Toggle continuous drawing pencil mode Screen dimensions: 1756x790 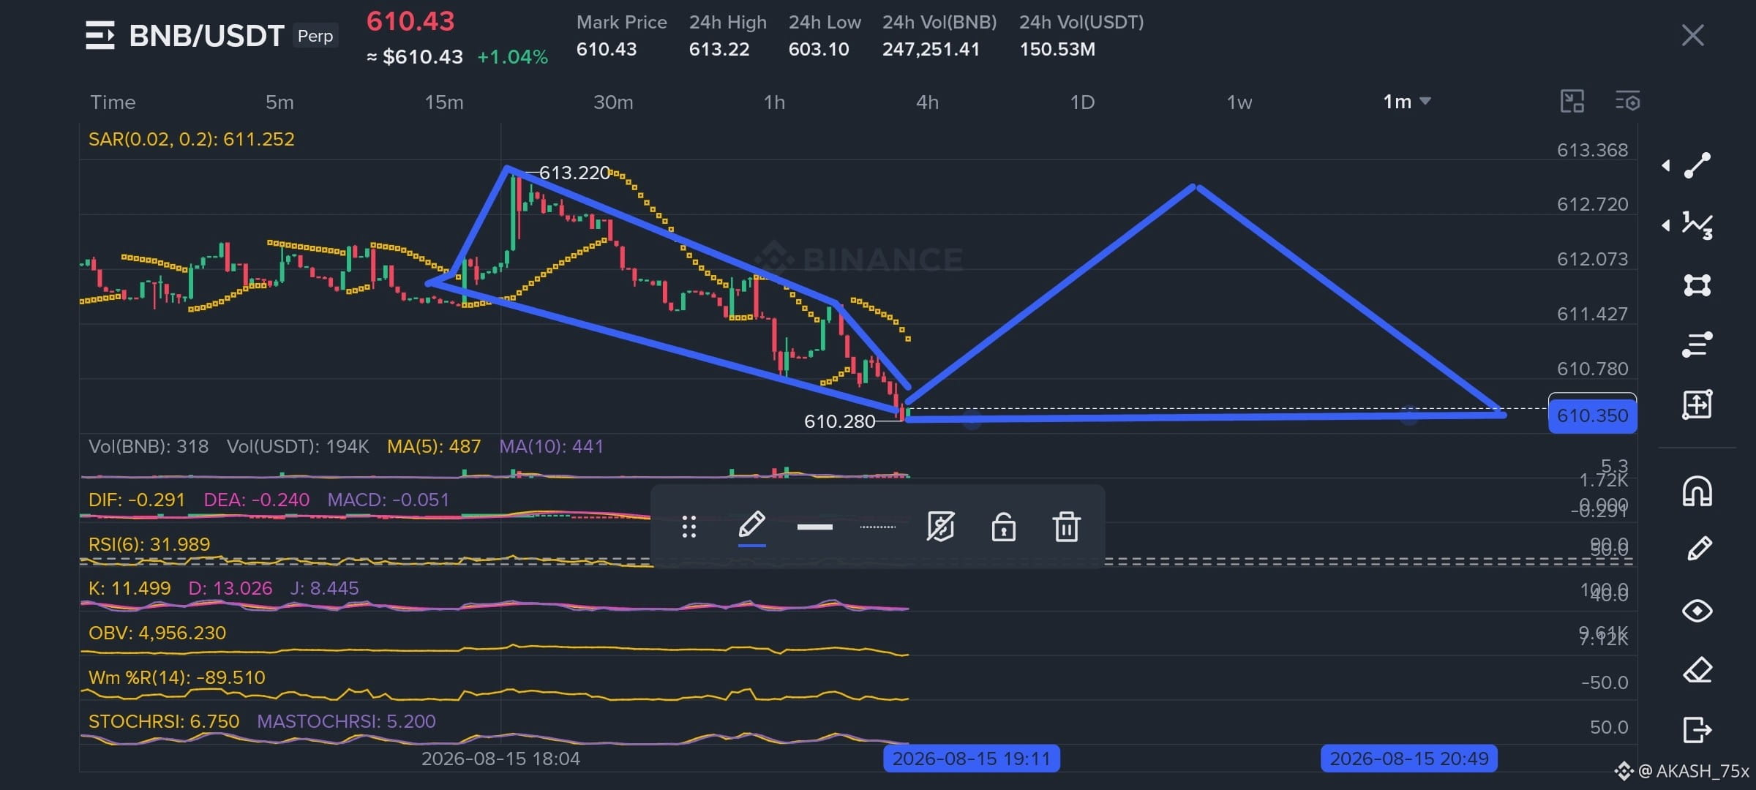tap(1698, 549)
